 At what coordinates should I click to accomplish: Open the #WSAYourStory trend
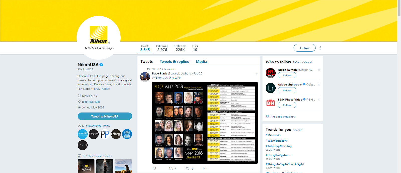pos(277,141)
